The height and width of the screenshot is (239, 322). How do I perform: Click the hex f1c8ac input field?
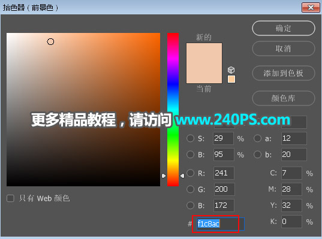pyautogui.click(x=220, y=224)
